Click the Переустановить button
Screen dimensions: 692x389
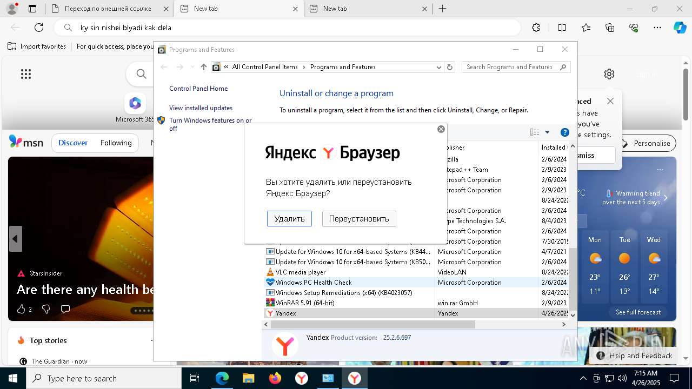359,218
